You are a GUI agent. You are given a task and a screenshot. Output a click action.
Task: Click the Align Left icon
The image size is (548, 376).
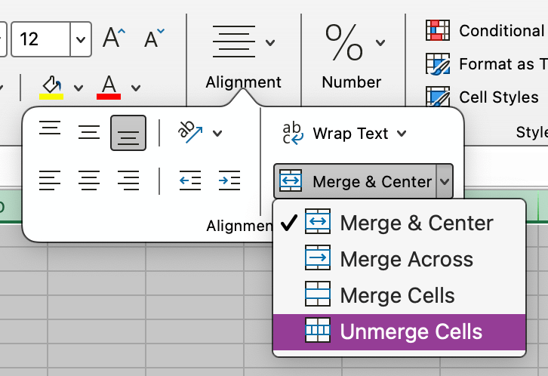point(50,180)
